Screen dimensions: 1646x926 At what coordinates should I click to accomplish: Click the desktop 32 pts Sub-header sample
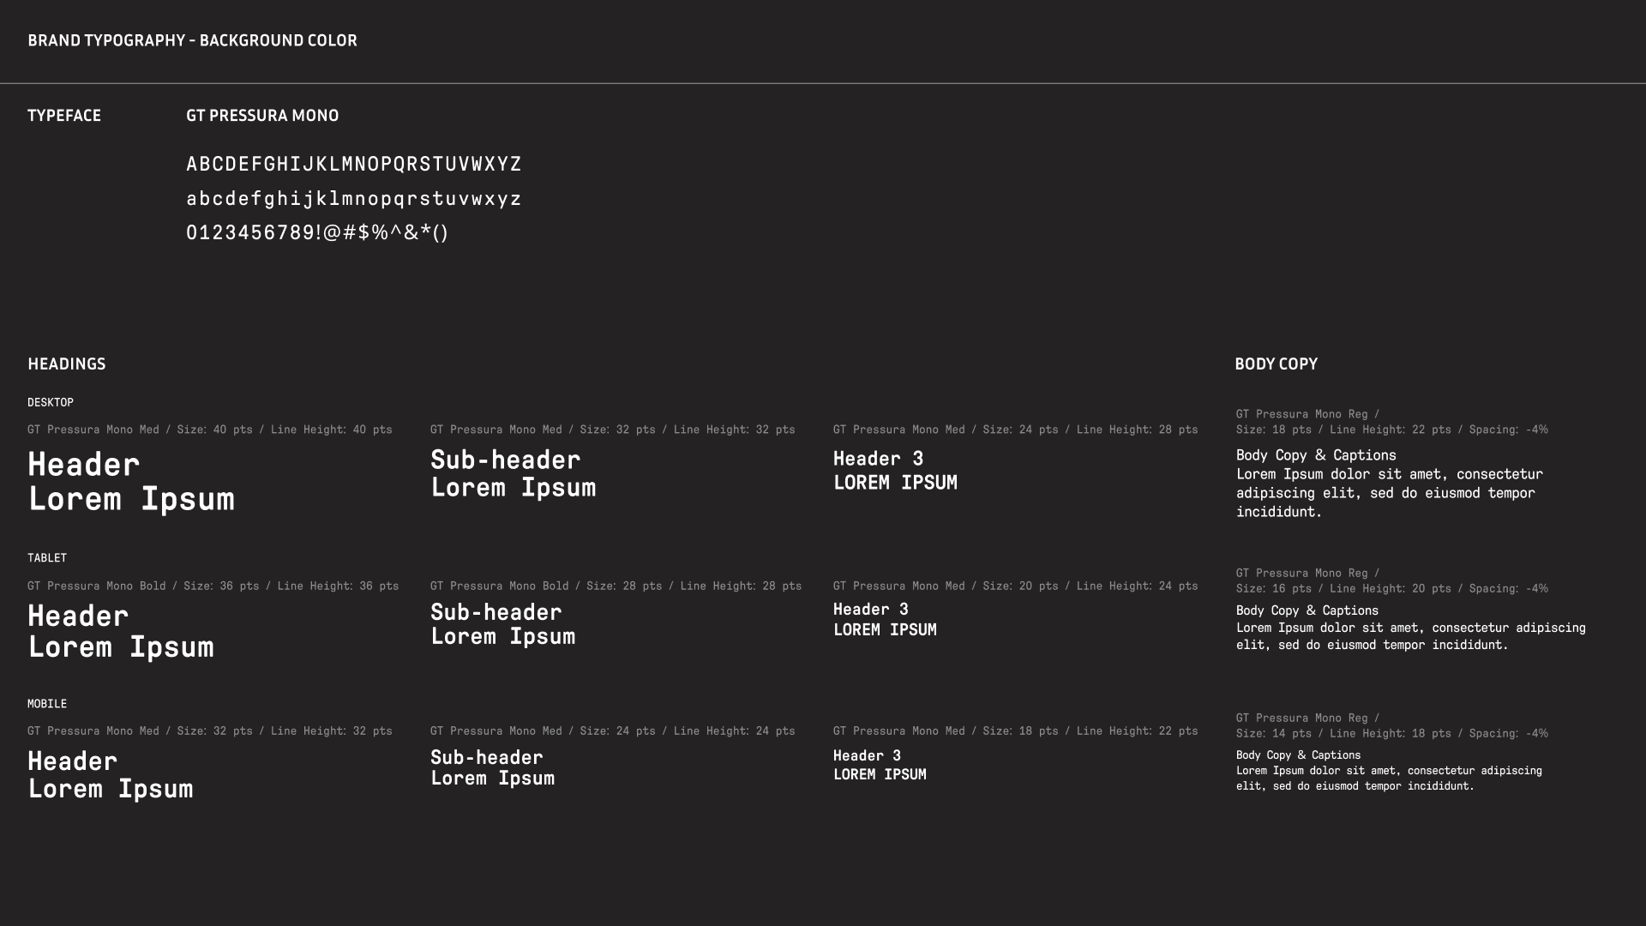(x=513, y=473)
